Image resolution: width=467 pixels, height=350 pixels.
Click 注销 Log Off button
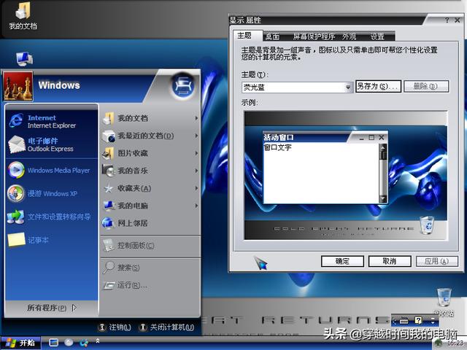point(115,327)
